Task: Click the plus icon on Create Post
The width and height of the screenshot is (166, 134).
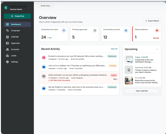Action: coord(12,16)
